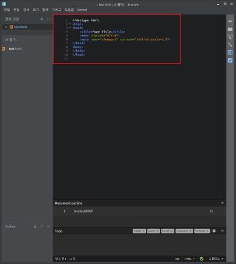236x264 pixels.
Task: Toggle the TODO tag filter
Action: [x=139, y=231]
